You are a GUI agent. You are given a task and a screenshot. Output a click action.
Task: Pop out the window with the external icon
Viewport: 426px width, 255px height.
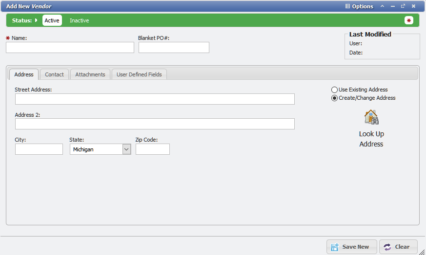403,6
